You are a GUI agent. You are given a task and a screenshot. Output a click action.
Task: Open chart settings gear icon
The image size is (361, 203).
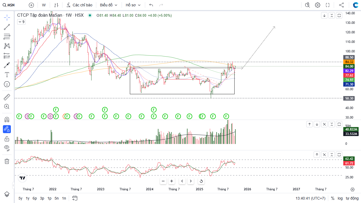[x=317, y=5]
